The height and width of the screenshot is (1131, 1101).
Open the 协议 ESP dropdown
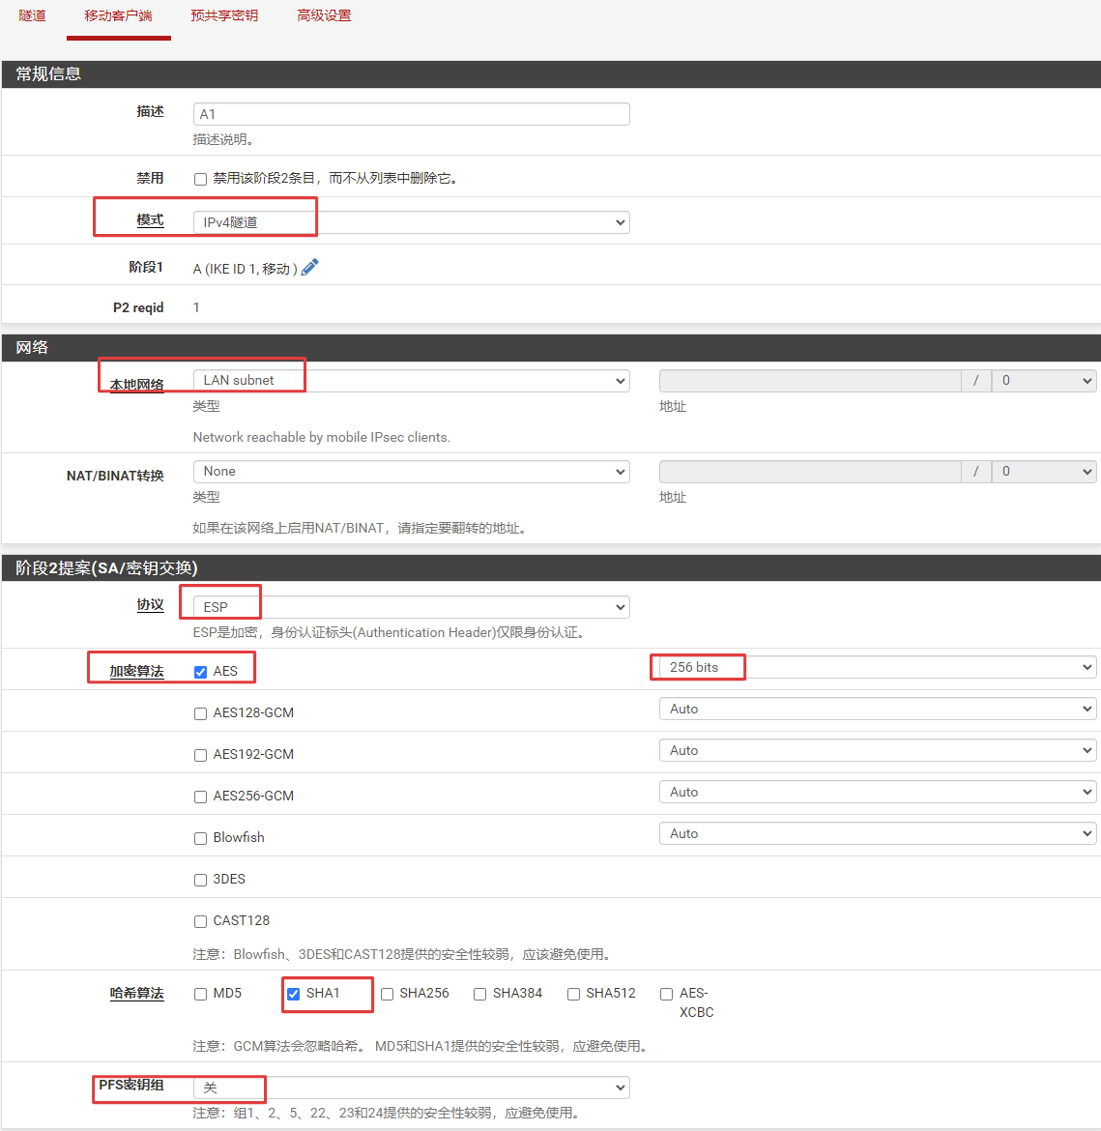pos(411,607)
